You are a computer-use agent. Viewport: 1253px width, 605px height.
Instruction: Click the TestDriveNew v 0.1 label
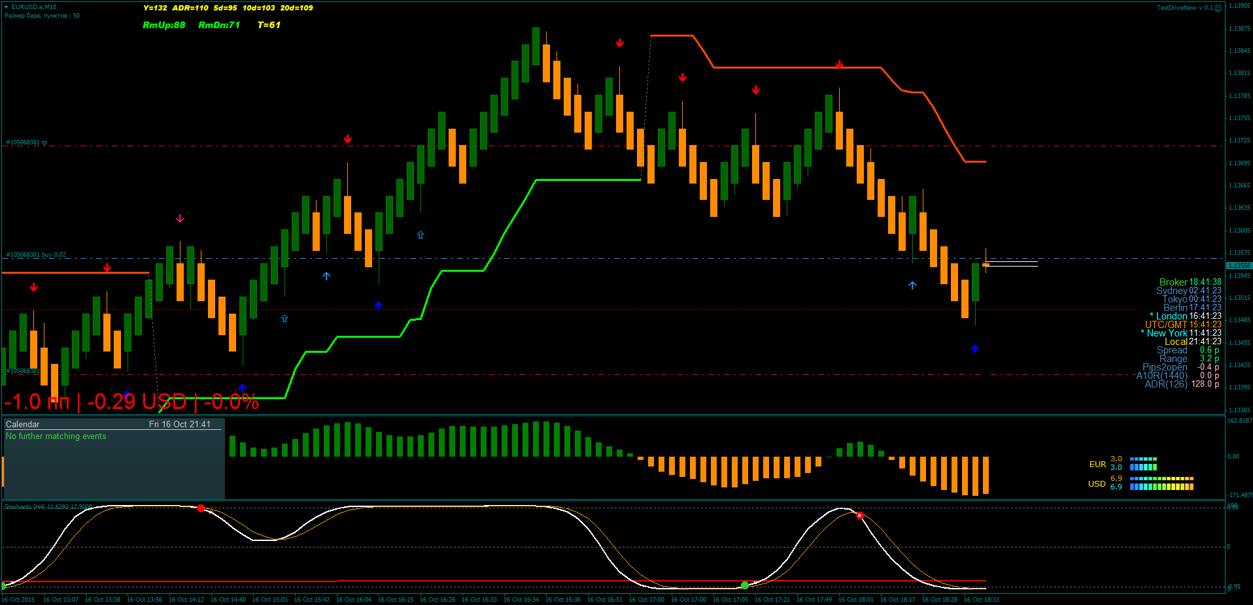pyautogui.click(x=1184, y=8)
